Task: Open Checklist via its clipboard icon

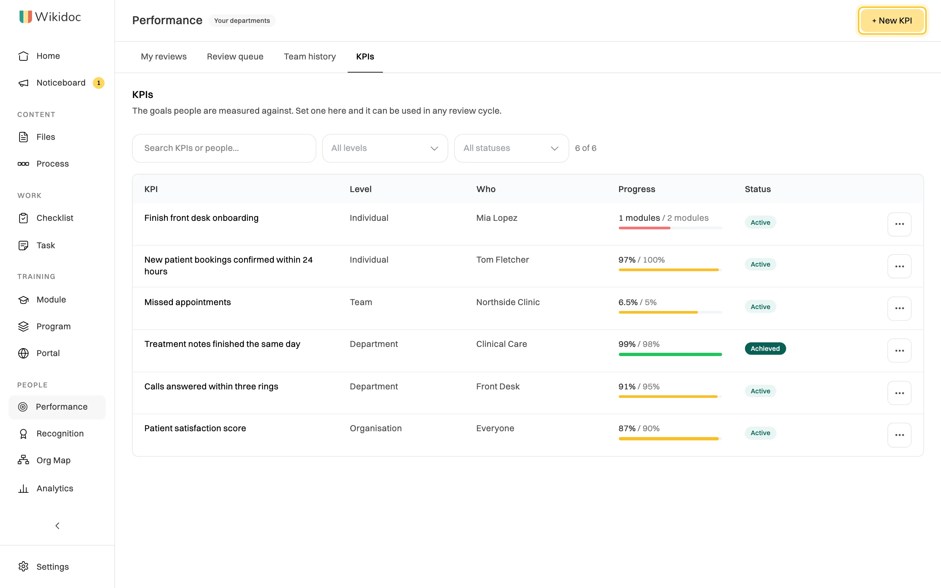Action: (23, 218)
